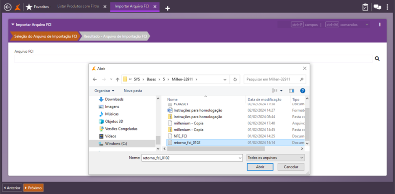Add a new tab with plus icon
This screenshot has height=194, width=395.
(168, 9)
